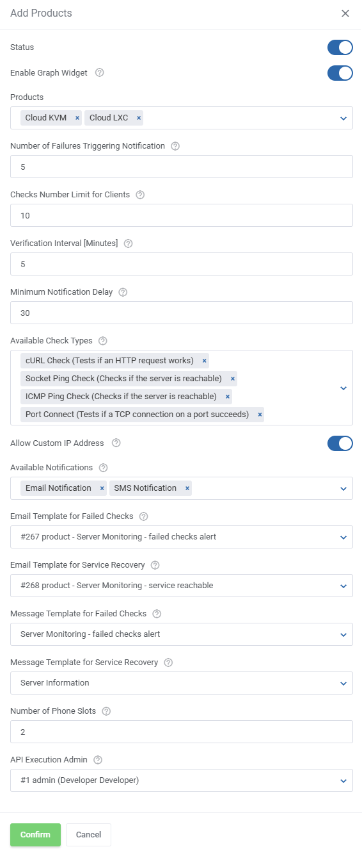The width and height of the screenshot is (362, 856).
Task: Remove cURL Check tag
Action: pyautogui.click(x=204, y=361)
